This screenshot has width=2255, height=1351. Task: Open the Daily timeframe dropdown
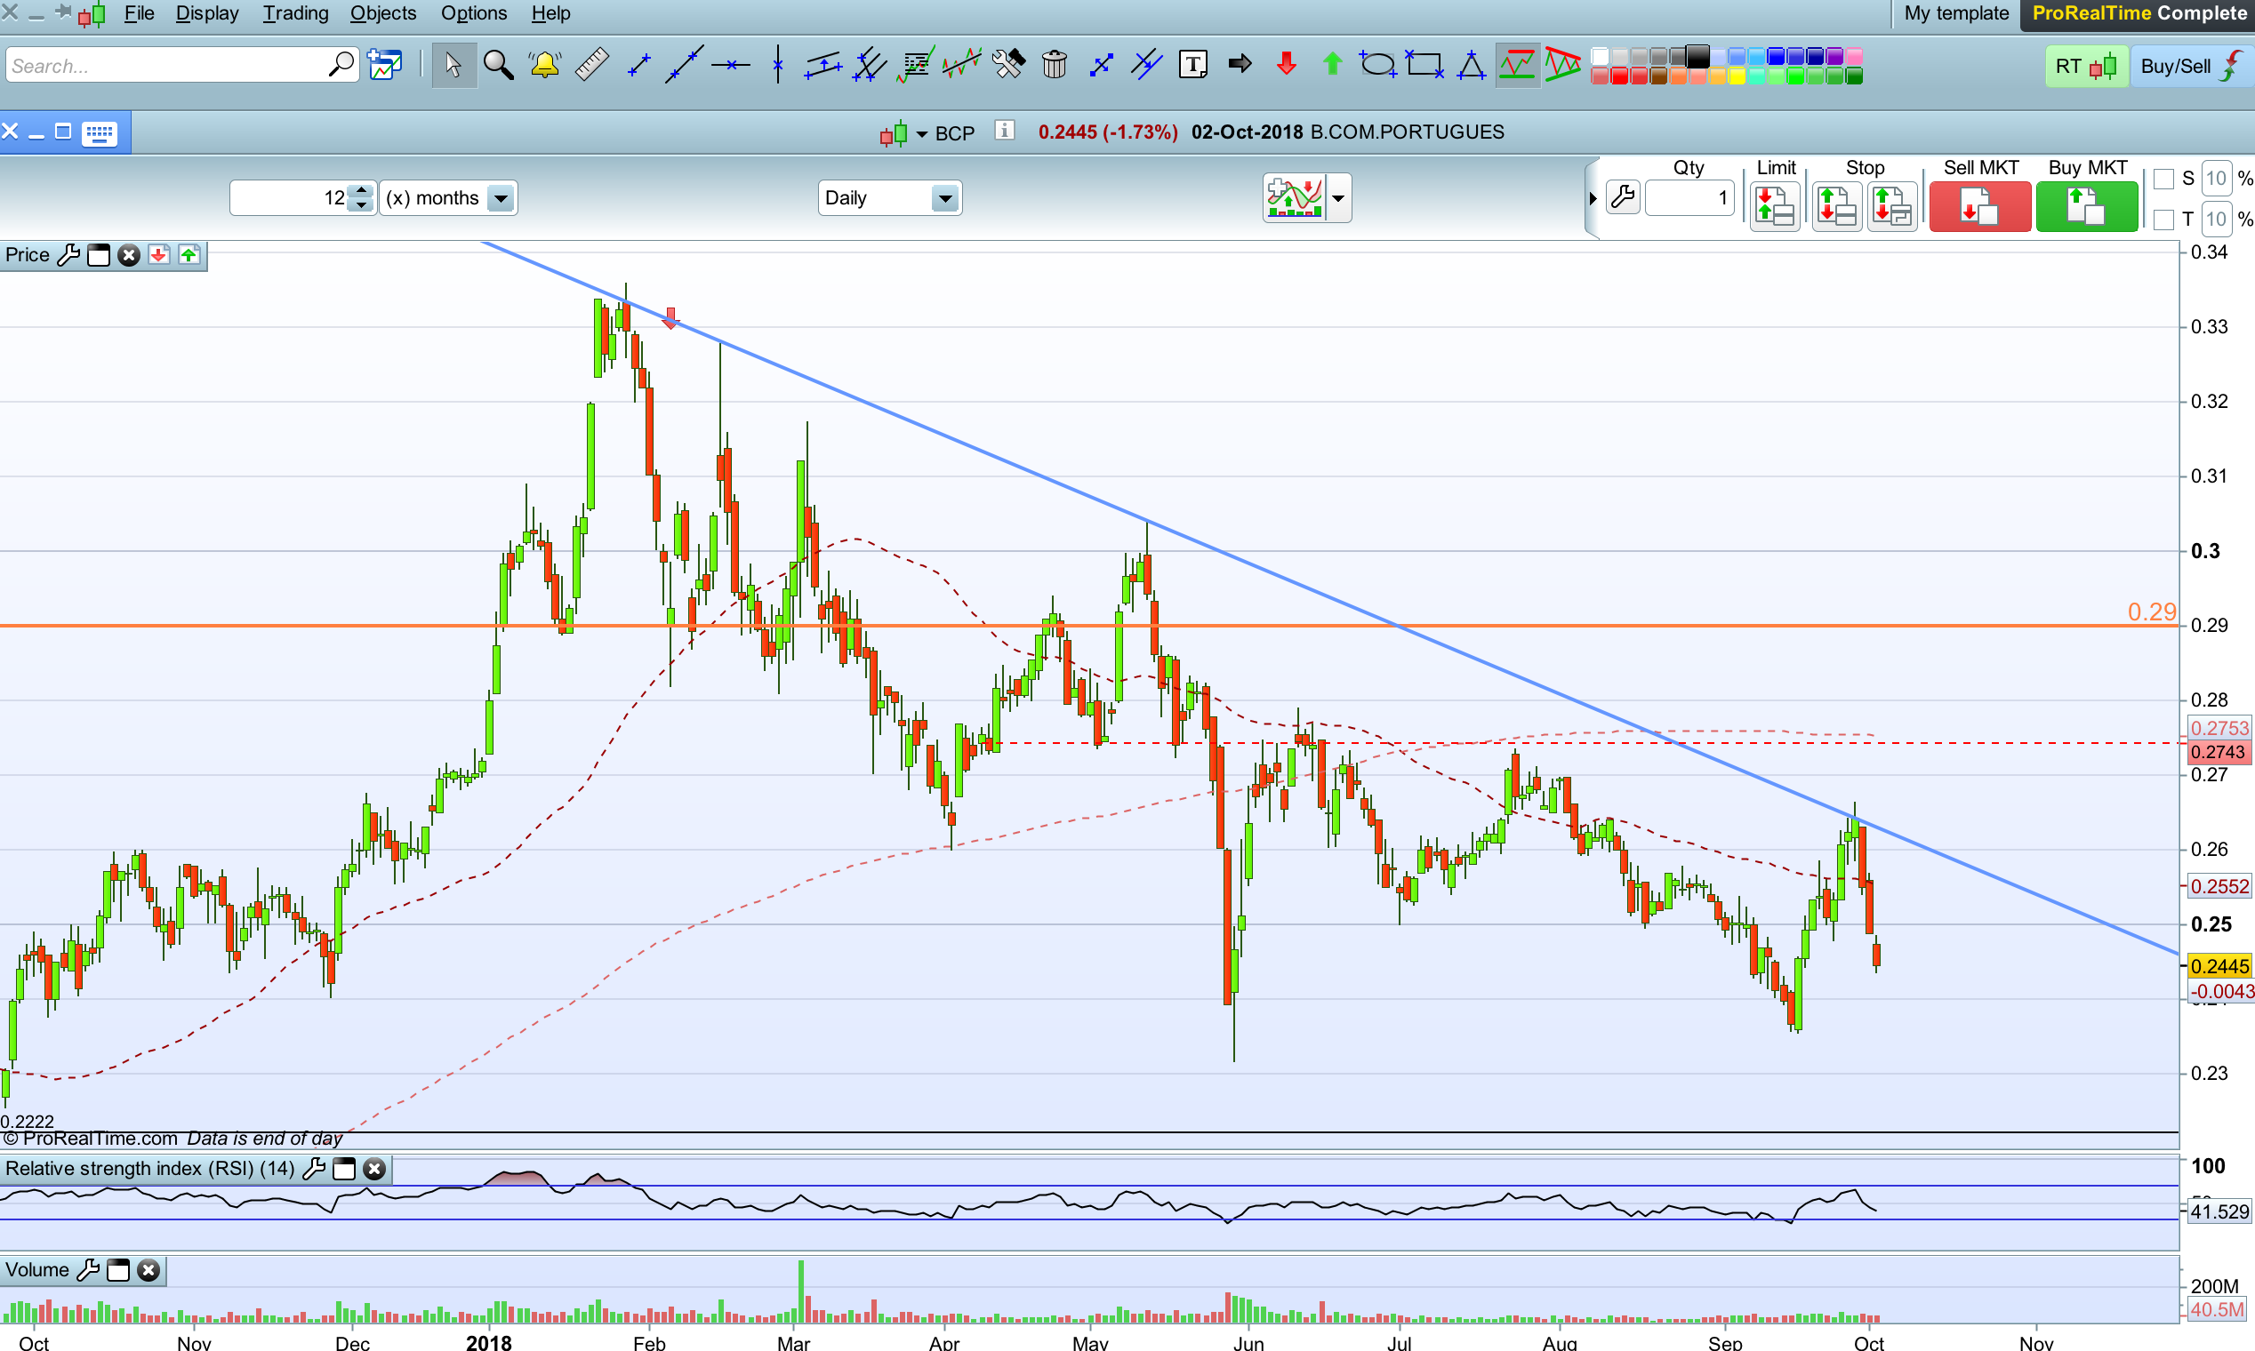(945, 198)
